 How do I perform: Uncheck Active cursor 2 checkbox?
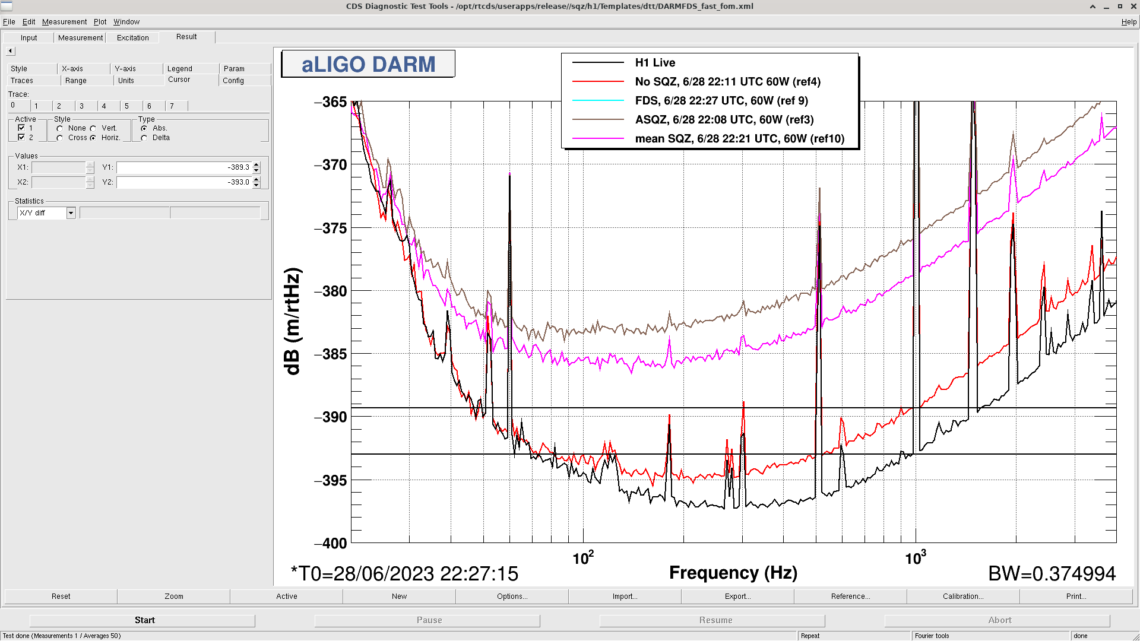[21, 137]
